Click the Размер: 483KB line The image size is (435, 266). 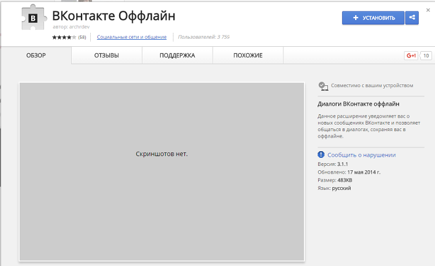(335, 180)
